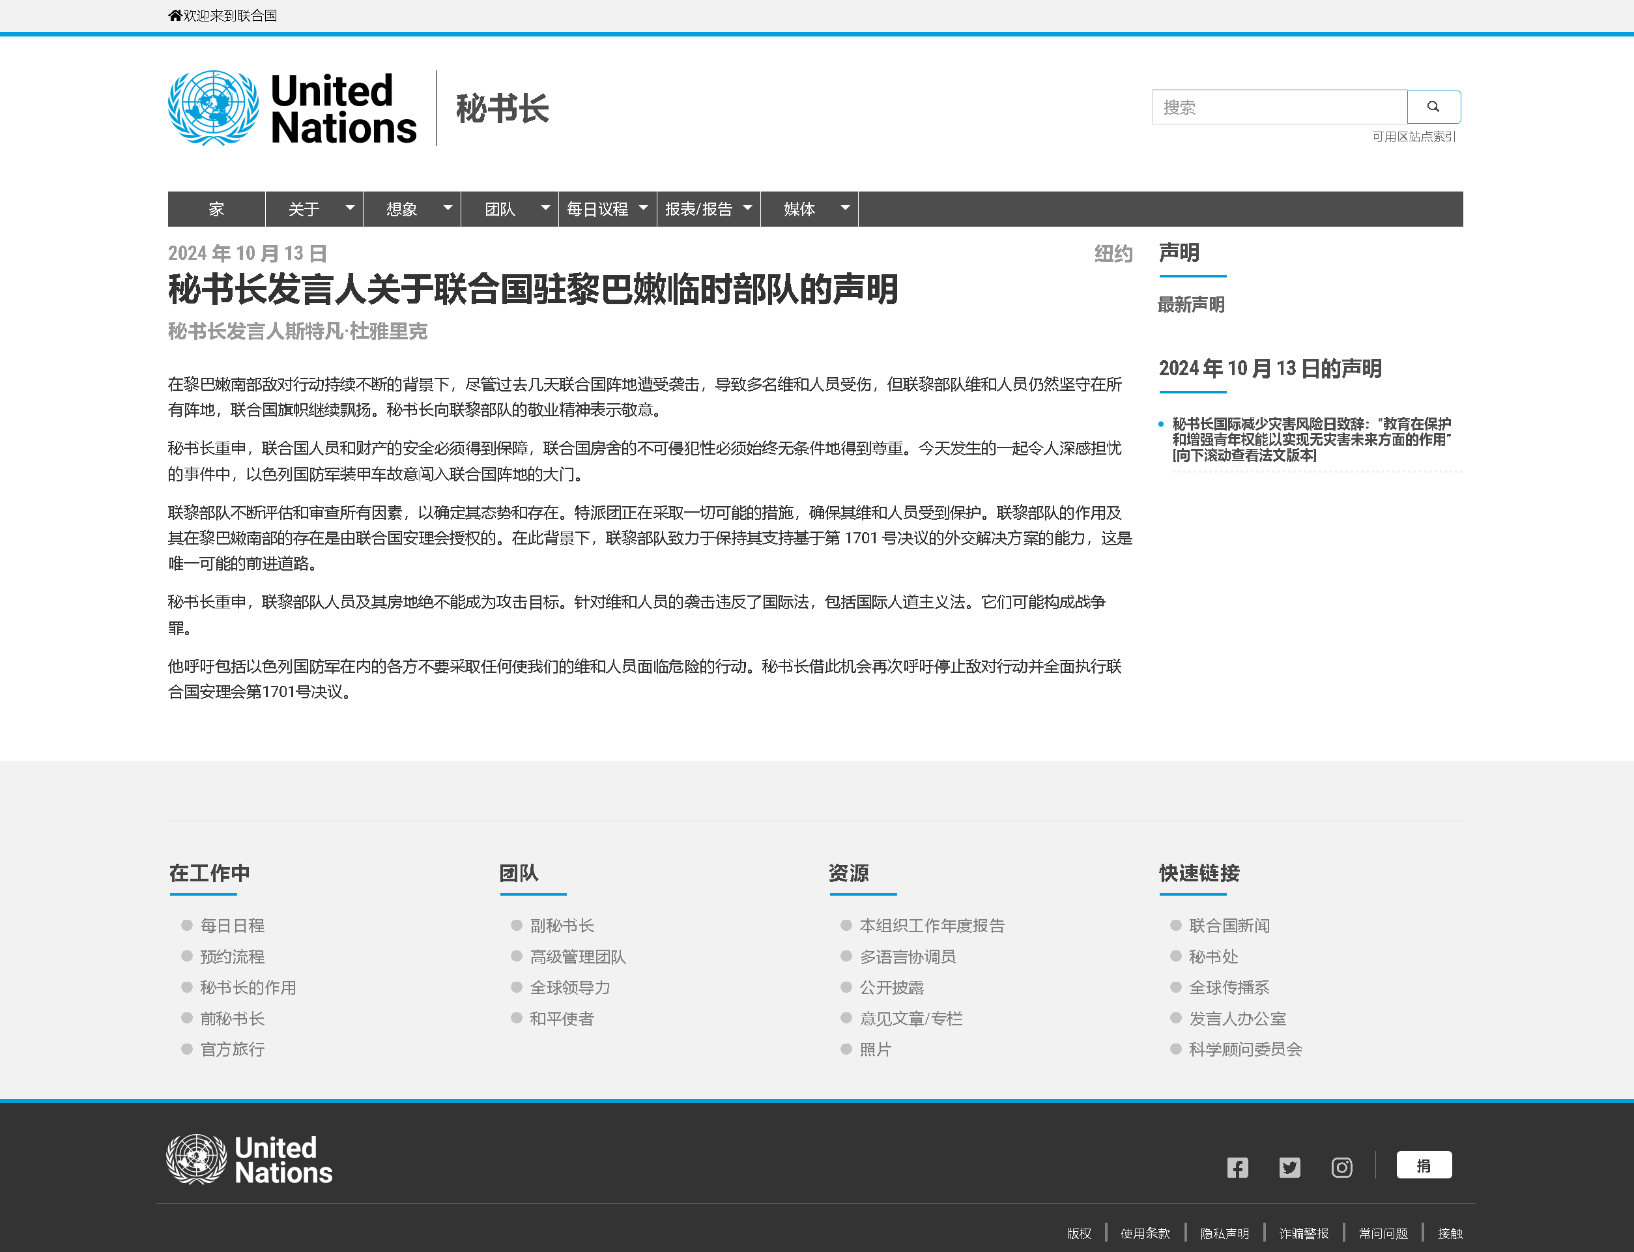Click the 搜索 search input field
1634x1252 pixels.
pyautogui.click(x=1278, y=107)
